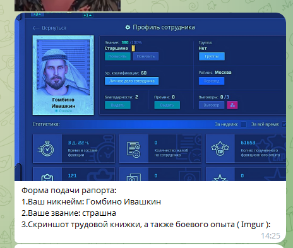The width and height of the screenshot is (293, 248).
Task: Click the Москва region value
Action: pyautogui.click(x=223, y=73)
